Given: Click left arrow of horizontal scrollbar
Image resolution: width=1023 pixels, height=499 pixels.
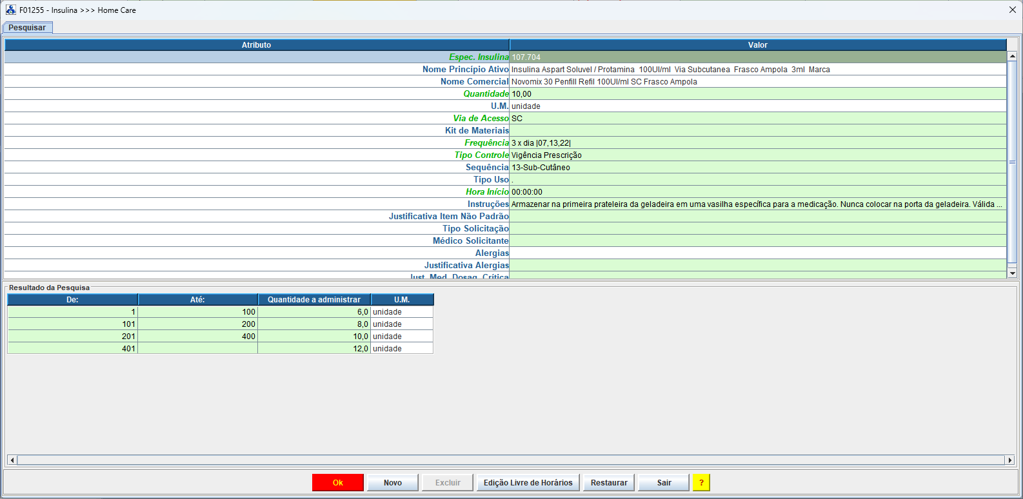Looking at the screenshot, I should click(x=12, y=460).
